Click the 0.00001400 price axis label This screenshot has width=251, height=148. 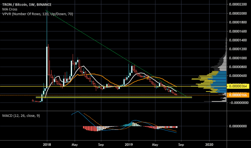[x=238, y=40]
